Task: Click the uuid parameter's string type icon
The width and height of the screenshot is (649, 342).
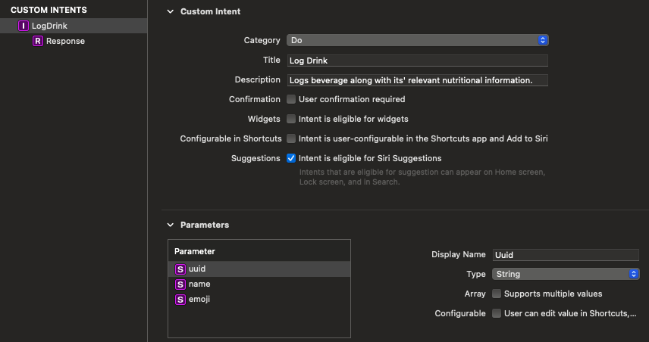Action: click(180, 269)
